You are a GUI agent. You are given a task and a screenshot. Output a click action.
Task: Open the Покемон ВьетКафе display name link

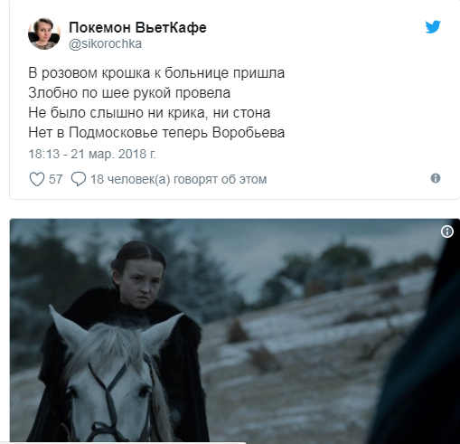[137, 27]
